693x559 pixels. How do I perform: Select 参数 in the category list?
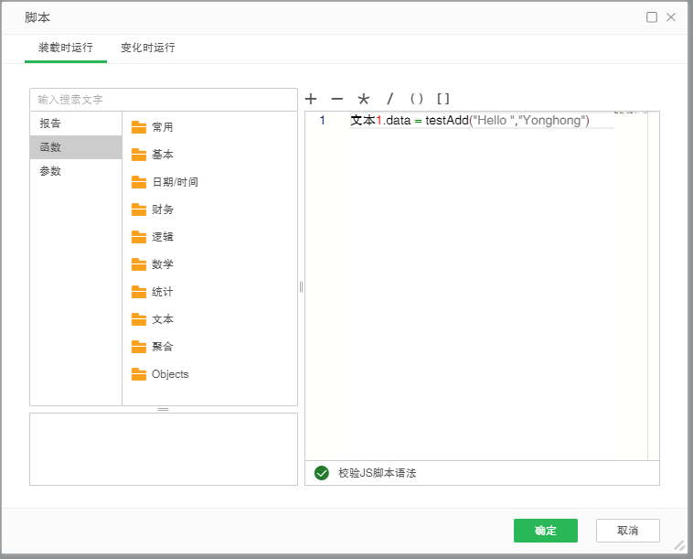51,171
